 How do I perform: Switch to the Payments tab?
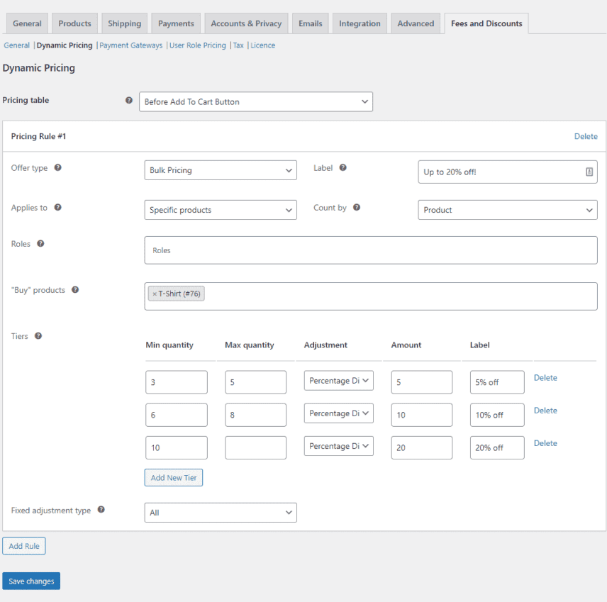(x=175, y=23)
